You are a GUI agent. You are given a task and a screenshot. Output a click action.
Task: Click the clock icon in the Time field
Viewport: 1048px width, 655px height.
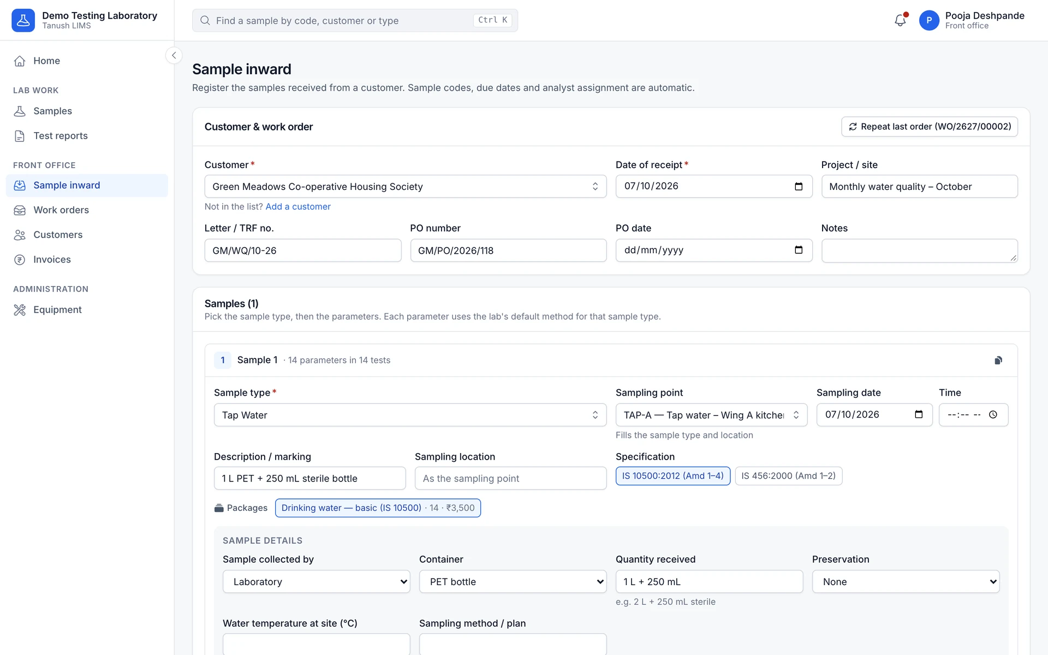click(x=993, y=414)
